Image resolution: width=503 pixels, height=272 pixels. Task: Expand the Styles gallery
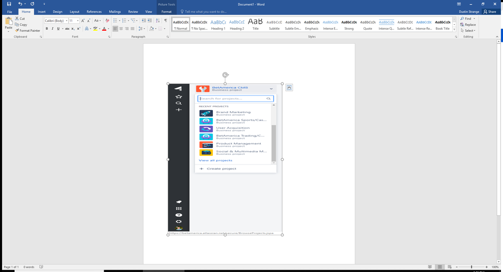pyautogui.click(x=454, y=30)
